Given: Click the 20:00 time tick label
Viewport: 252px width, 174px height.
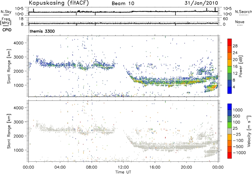Looking at the screenshot, I should pyautogui.click(x=186, y=167).
